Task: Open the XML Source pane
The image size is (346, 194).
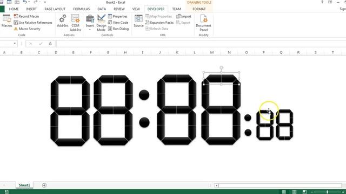Action: pyautogui.click(x=138, y=21)
